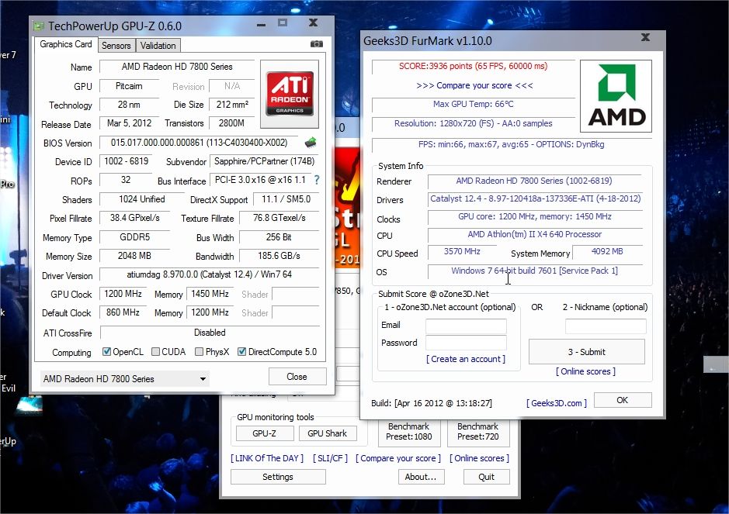
Task: Click the GPU name field 'Pitcairn'
Action: coord(129,86)
